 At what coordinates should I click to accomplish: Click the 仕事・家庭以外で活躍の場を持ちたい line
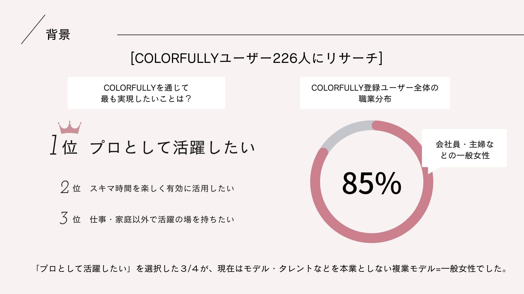[x=162, y=219]
